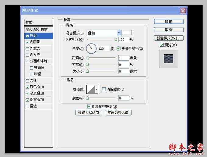Click the 距离 slider handle
Image resolution: width=207 pixels, height=157 pixels.
click(88, 58)
